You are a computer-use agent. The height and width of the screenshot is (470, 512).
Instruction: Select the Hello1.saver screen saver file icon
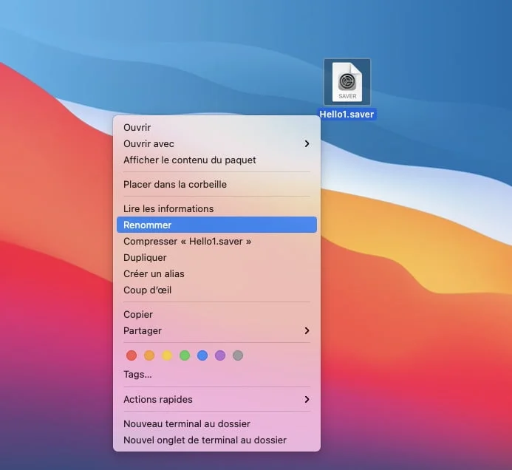[347, 82]
